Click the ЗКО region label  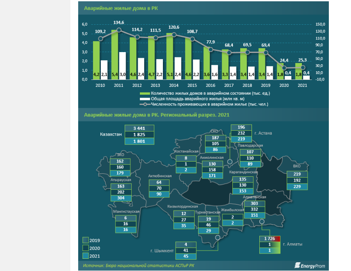coord(120,155)
